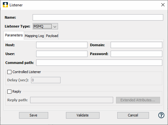Image resolution: width=168 pixels, height=125 pixels.
Task: Click the User text box
Action: pos(62,54)
